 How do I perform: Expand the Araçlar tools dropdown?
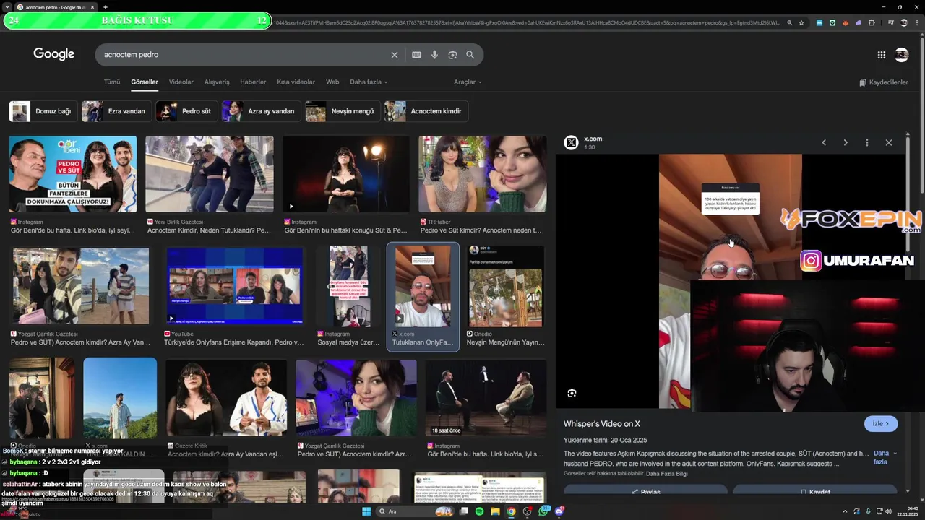(x=468, y=82)
